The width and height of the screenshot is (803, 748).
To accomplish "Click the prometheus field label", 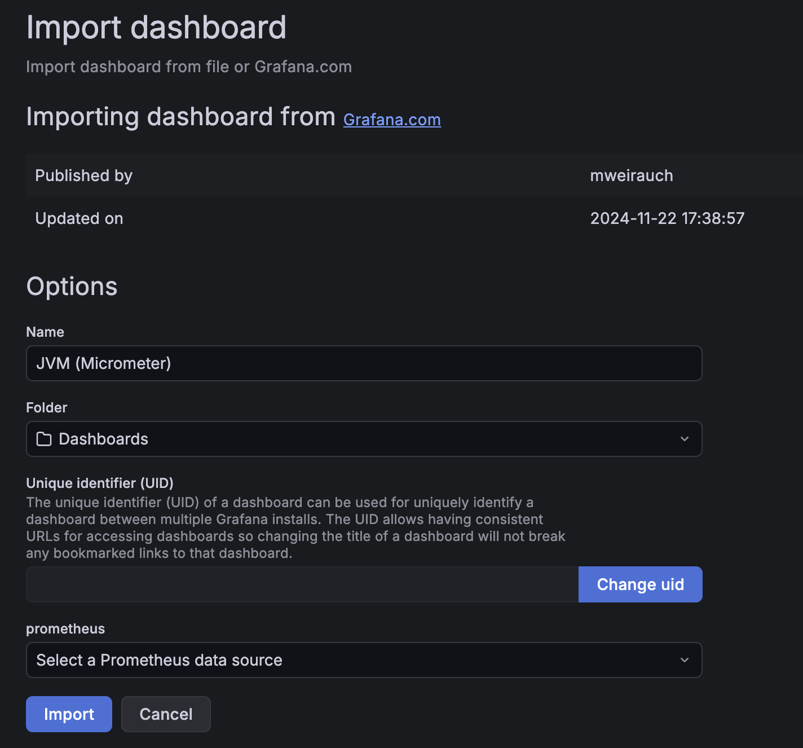I will [x=65, y=628].
